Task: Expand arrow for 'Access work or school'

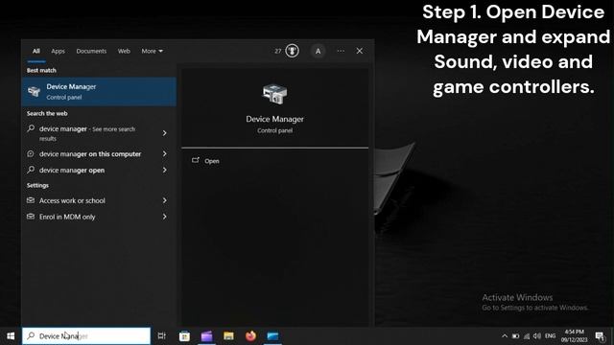Action: tap(165, 200)
